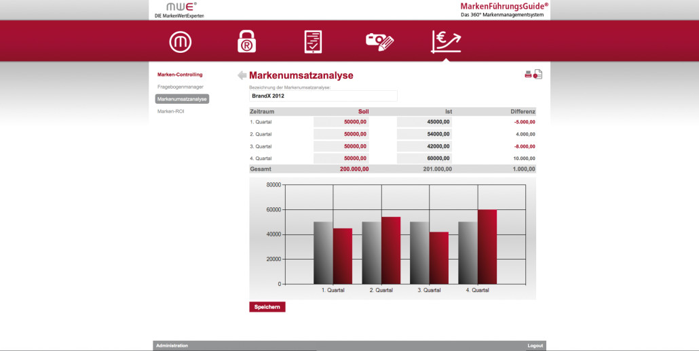
Task: Open the checklist document section
Action: click(313, 42)
